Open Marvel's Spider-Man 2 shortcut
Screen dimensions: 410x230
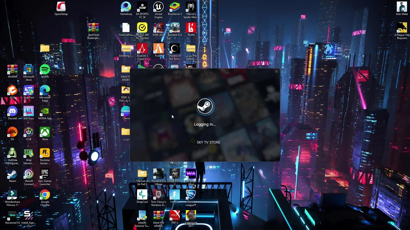point(191,10)
